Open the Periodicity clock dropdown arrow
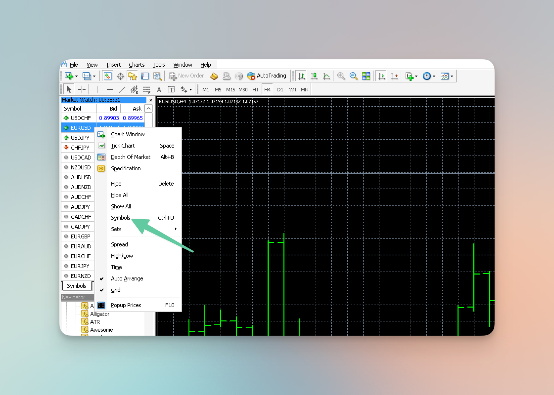 point(434,76)
